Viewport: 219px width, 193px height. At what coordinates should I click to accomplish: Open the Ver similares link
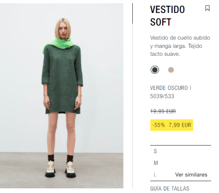(x=191, y=175)
